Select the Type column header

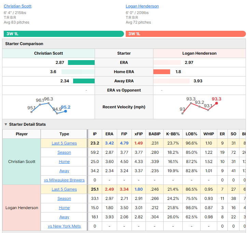tap(64, 134)
